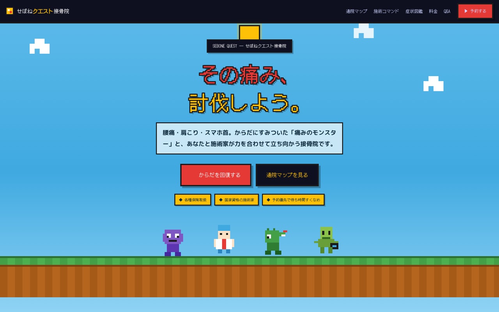Open 通院マップを見る button

coord(287,175)
